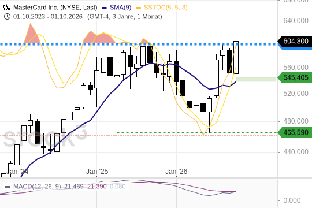Click the SMA(9) indicator legend label
The height and width of the screenshot is (208, 312).
click(x=121, y=8)
